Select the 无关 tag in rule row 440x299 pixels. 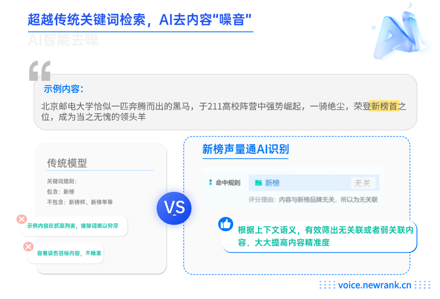tap(362, 183)
